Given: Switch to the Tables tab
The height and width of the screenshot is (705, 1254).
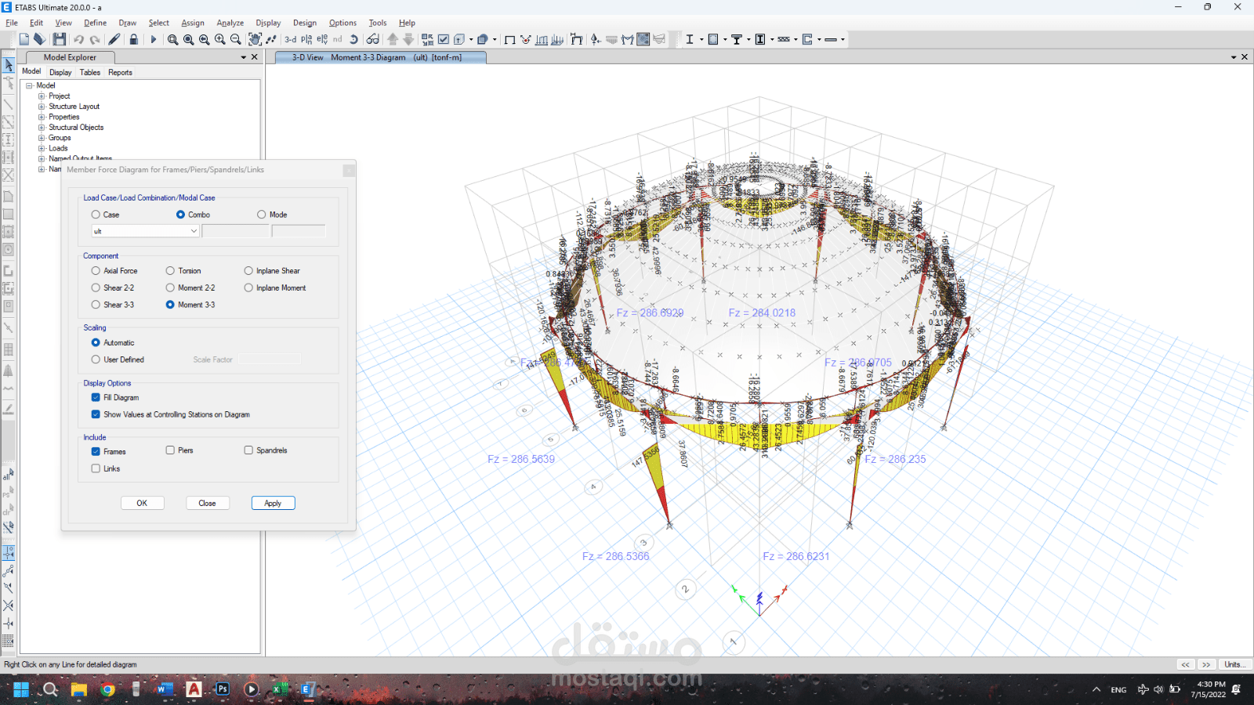Looking at the screenshot, I should [x=90, y=72].
